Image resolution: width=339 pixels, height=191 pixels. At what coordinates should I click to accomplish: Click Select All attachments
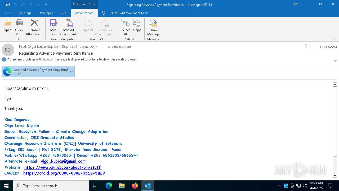click(126, 27)
